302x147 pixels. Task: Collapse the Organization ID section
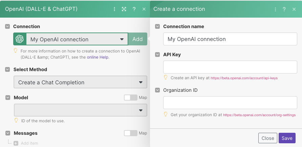pyautogui.click(x=157, y=90)
